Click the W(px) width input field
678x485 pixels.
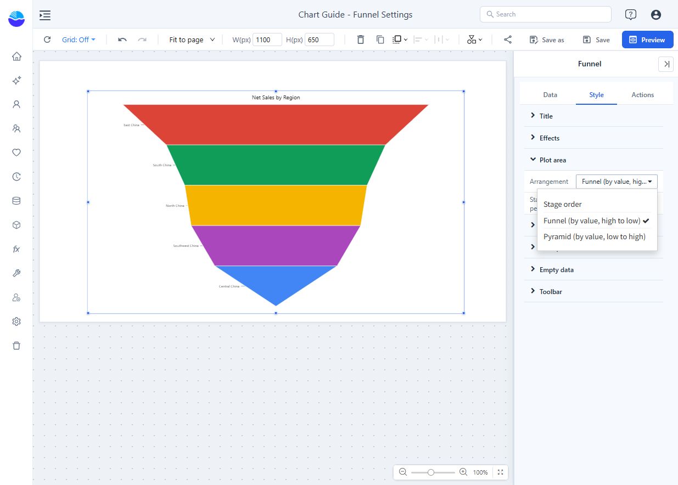267,40
